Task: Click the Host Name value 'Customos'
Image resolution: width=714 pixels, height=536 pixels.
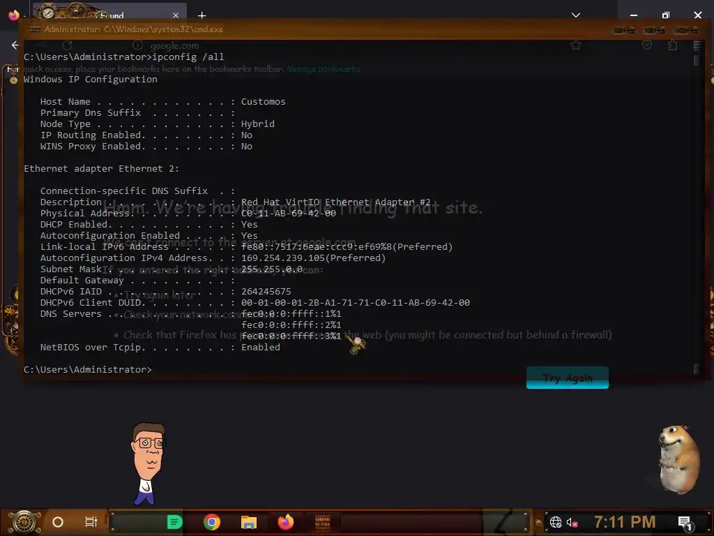Action: (263, 102)
